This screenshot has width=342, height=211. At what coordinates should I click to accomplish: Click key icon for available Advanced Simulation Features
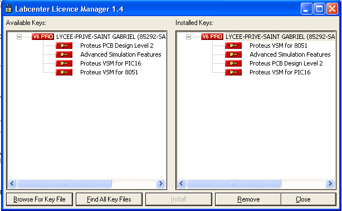tap(64, 54)
